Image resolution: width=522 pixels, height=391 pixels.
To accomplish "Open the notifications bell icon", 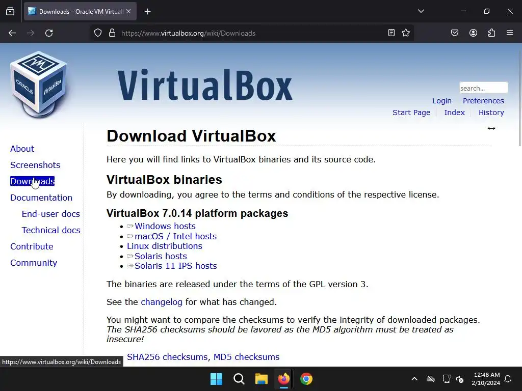I will click(508, 379).
